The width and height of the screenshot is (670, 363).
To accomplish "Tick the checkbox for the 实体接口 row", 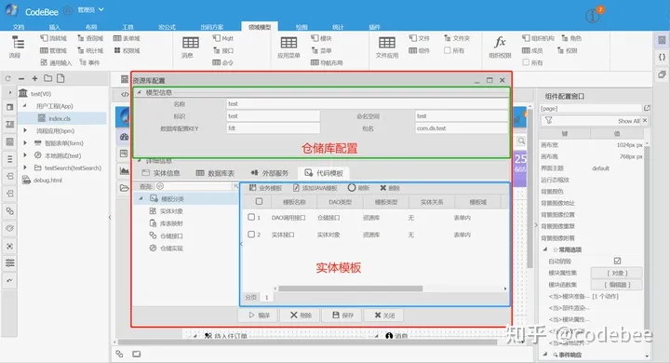I will pyautogui.click(x=251, y=235).
